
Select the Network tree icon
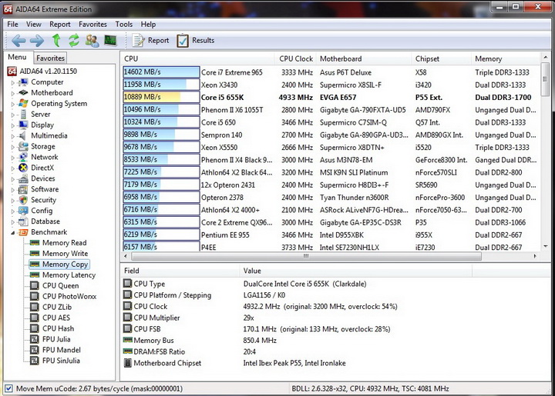pos(23,157)
